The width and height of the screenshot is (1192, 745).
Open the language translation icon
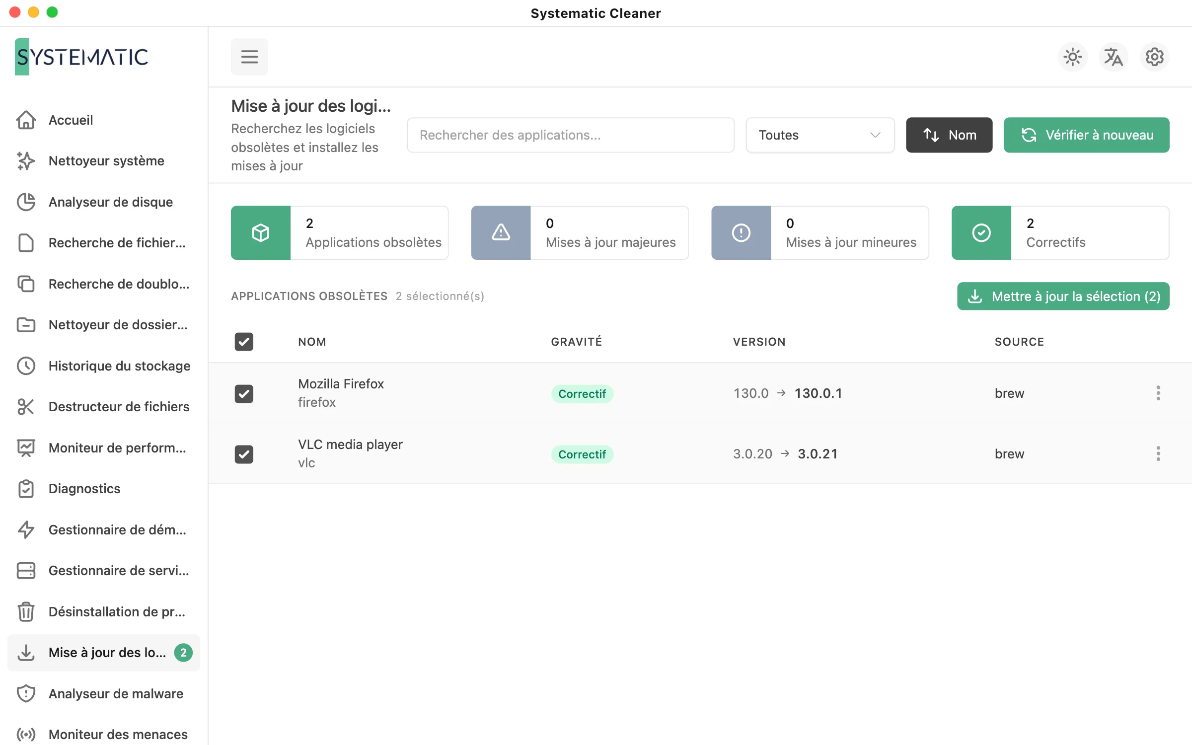click(x=1114, y=57)
